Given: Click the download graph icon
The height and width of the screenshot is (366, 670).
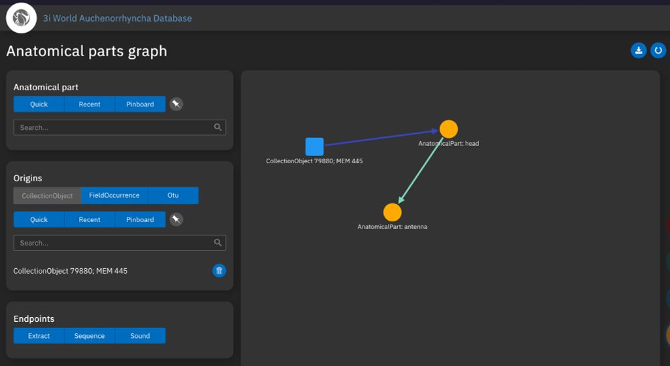Looking at the screenshot, I should (639, 50).
